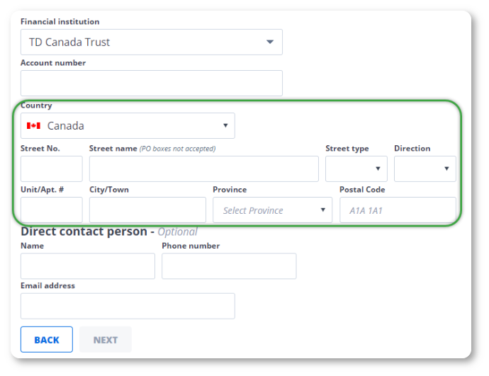Viewport: 489px width, 376px height.
Task: Click the Email address field
Action: (x=128, y=306)
